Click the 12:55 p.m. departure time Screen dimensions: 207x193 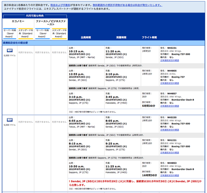coord(77,74)
